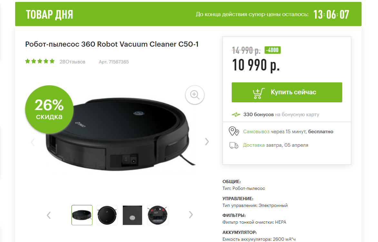Show previous product image with left arrow

(33, 142)
